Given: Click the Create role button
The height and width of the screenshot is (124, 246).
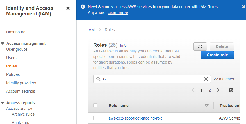Looking at the screenshot, I should coord(217,55).
